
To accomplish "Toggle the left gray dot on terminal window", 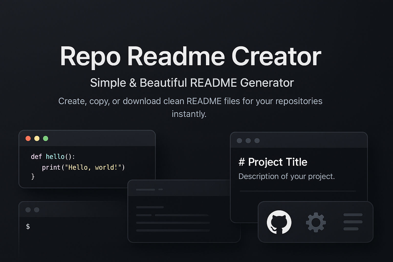I will pos(28,209).
